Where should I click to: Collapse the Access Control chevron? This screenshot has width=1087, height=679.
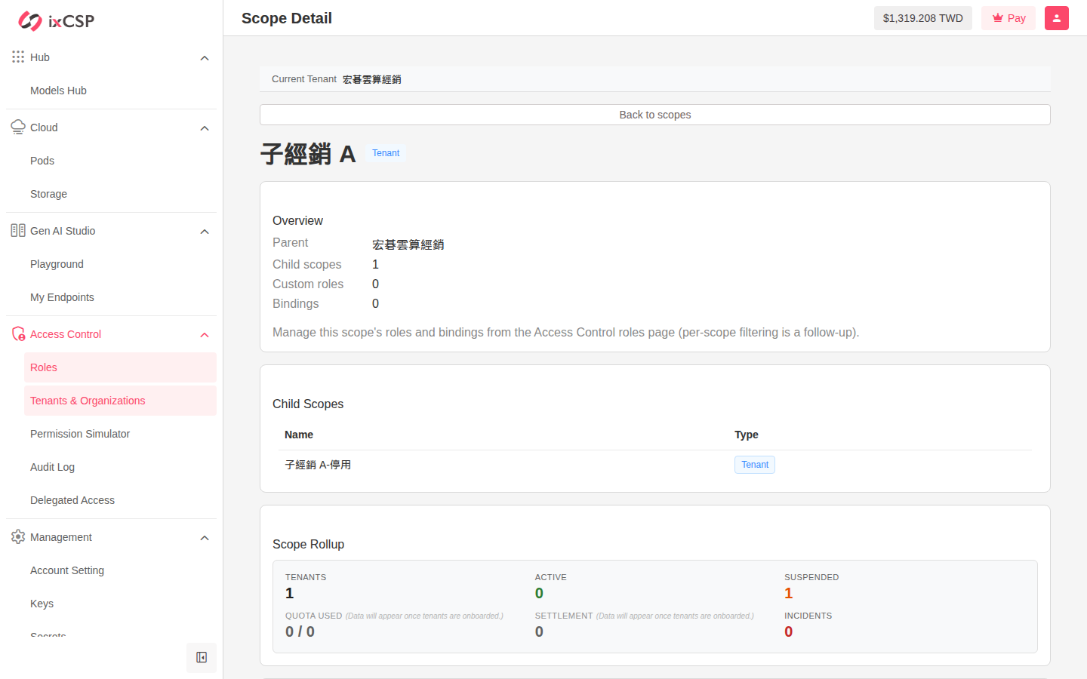(x=205, y=335)
